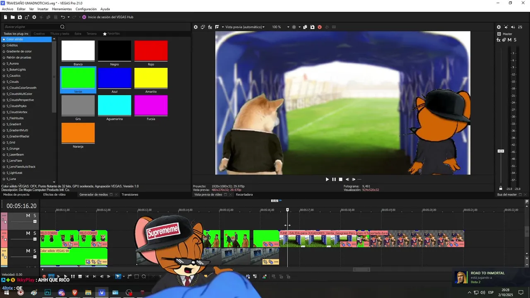This screenshot has height=298, width=530.
Task: Open the Configuración menu
Action: point(86,9)
